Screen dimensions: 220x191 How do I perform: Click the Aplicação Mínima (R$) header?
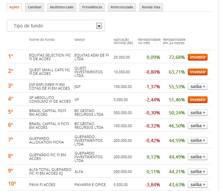[x=123, y=41]
